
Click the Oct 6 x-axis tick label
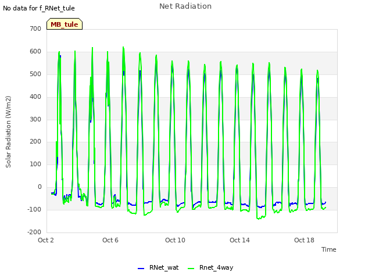110,240
